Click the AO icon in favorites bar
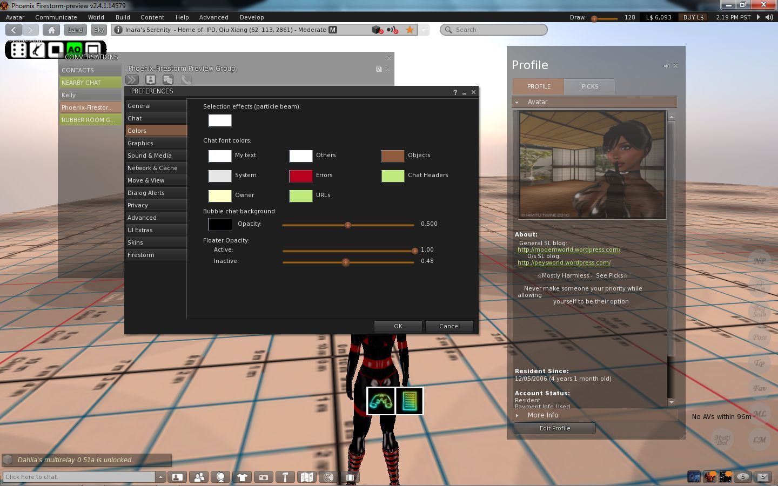This screenshot has height=486, width=778. click(x=74, y=50)
